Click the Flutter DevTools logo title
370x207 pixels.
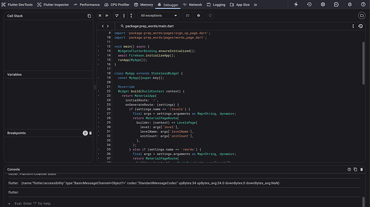point(17,5)
